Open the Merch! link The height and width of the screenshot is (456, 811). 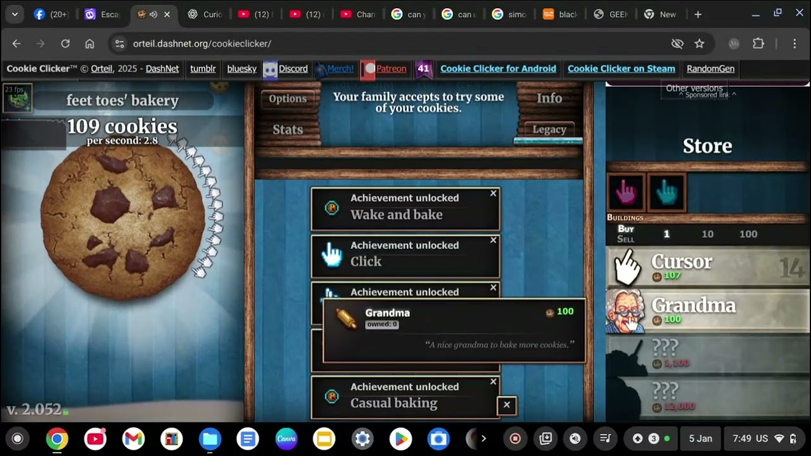[x=341, y=69]
